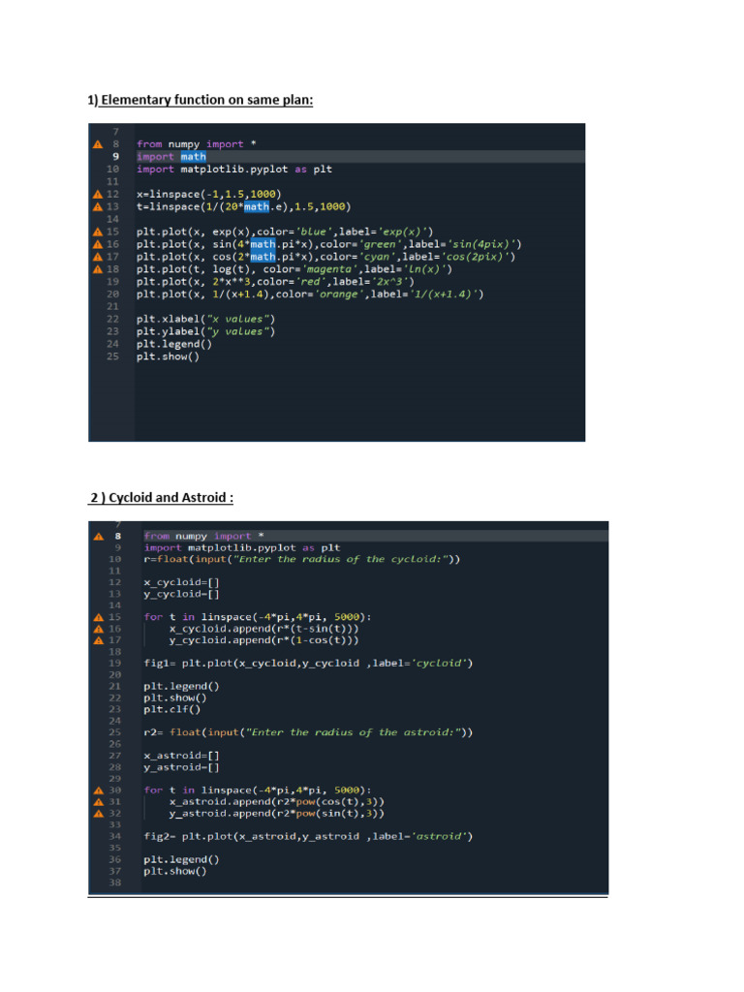Click warning icon on y_astroid.append line
This screenshot has width=744, height=992.
click(x=99, y=814)
